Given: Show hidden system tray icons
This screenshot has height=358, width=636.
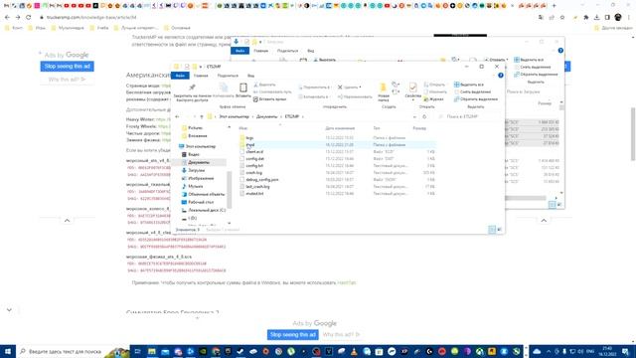Looking at the screenshot, I should pos(549,351).
